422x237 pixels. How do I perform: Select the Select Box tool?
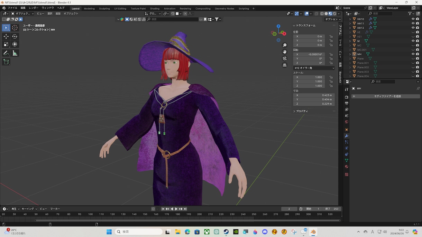[x=6, y=28]
